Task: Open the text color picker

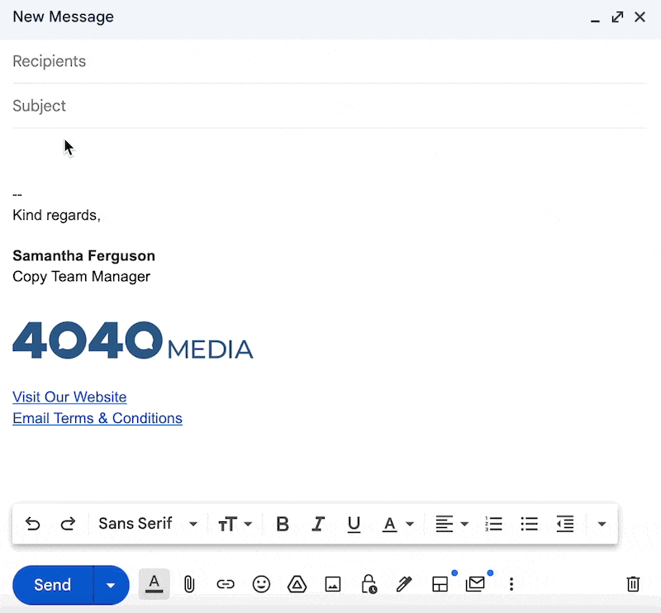Action: (x=397, y=524)
